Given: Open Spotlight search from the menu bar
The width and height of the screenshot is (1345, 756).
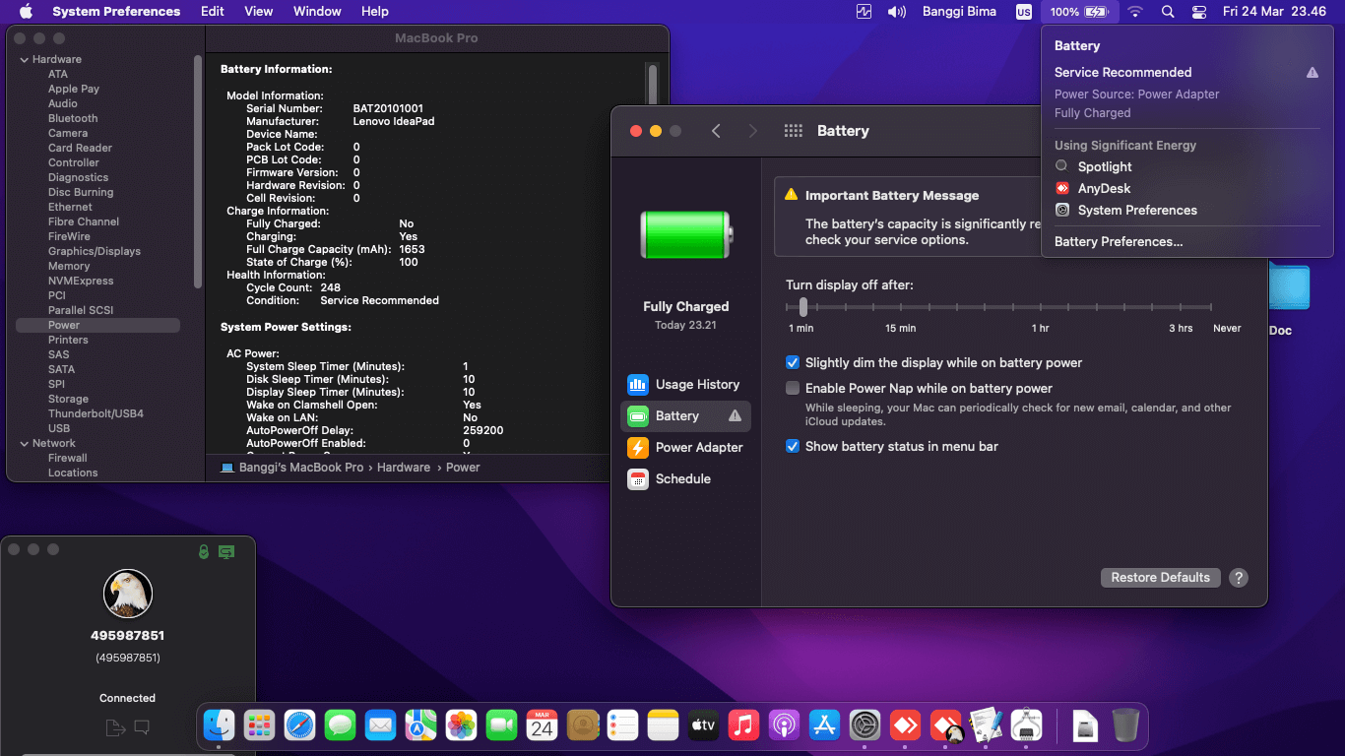Looking at the screenshot, I should [1168, 12].
